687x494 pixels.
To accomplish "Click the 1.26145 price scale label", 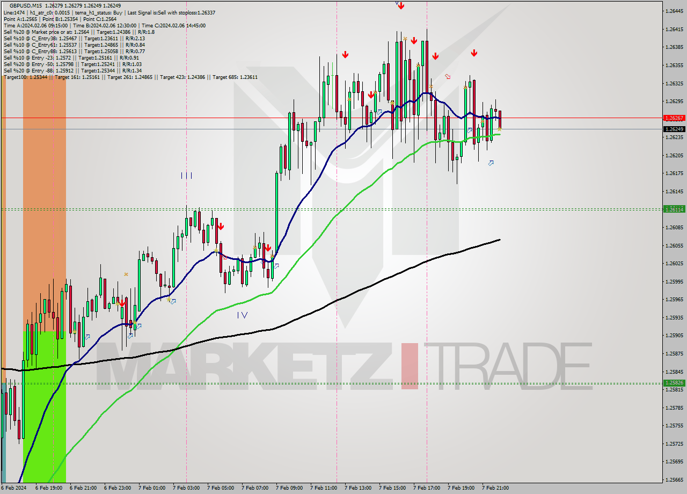I will click(x=674, y=191).
